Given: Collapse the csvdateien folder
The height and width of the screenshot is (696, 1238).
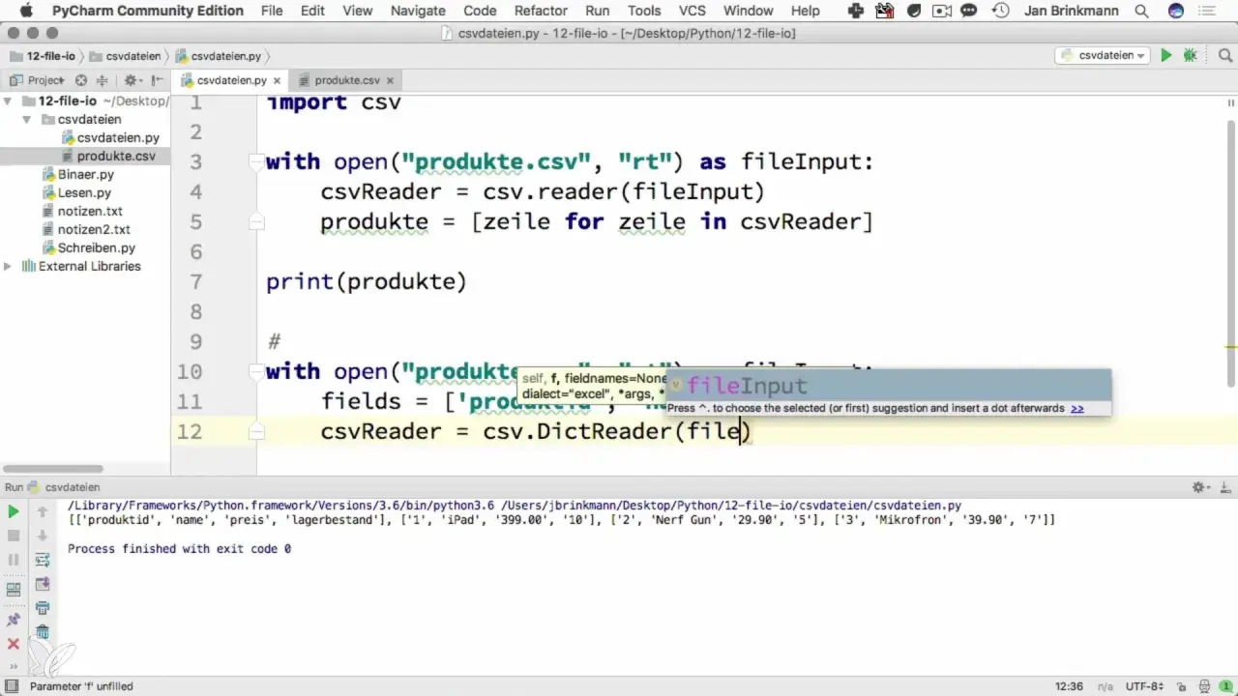Looking at the screenshot, I should [29, 120].
